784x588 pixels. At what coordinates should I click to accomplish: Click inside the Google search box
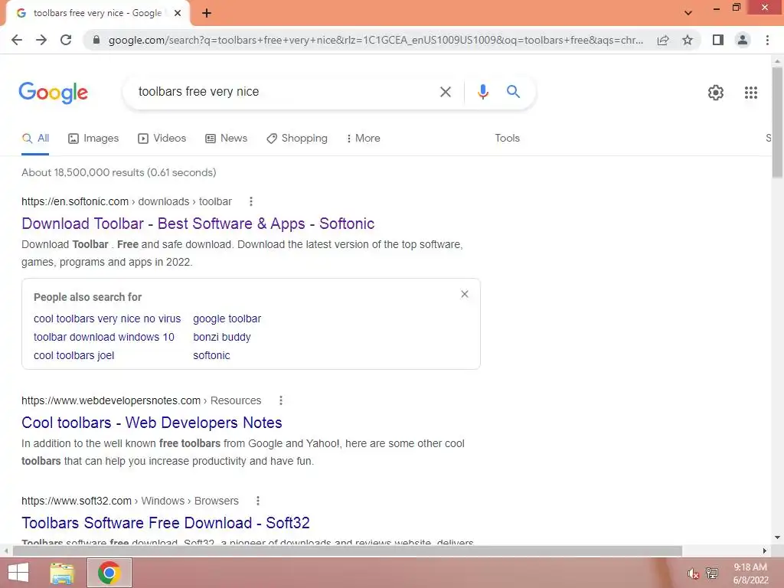coord(280,92)
